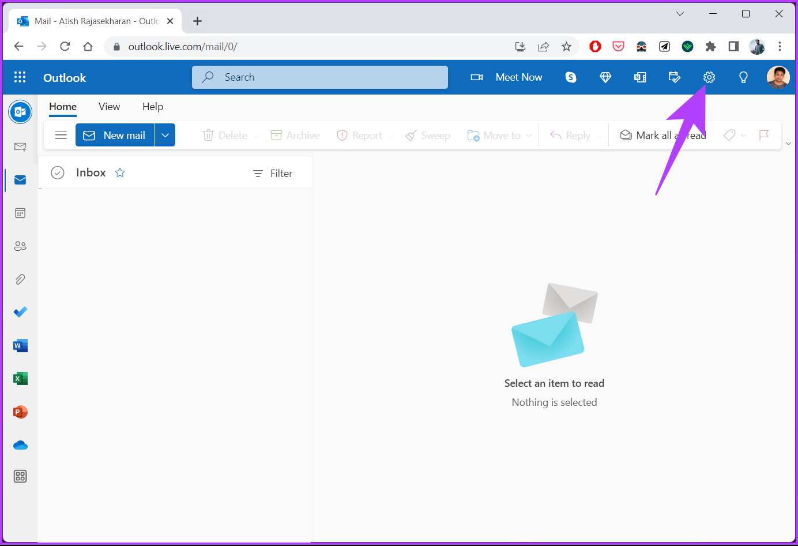This screenshot has width=798, height=546.
Task: Open People in the left sidebar
Action: tap(20, 246)
